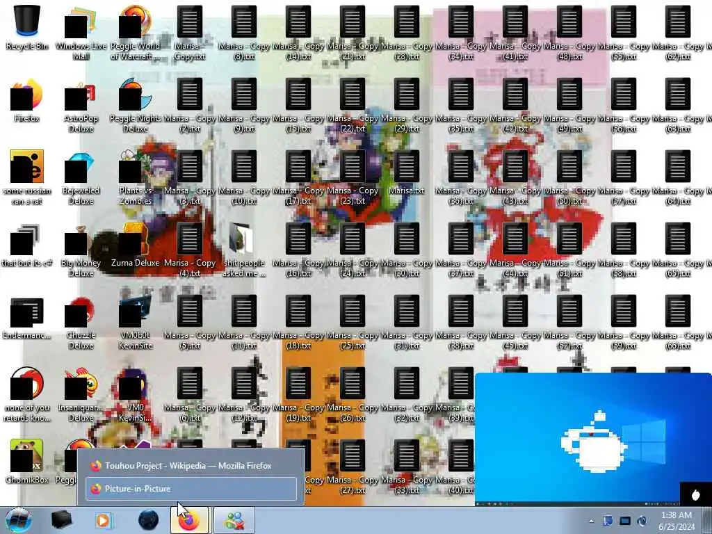Select Marisa - Copy (35).txt file

coord(460,106)
